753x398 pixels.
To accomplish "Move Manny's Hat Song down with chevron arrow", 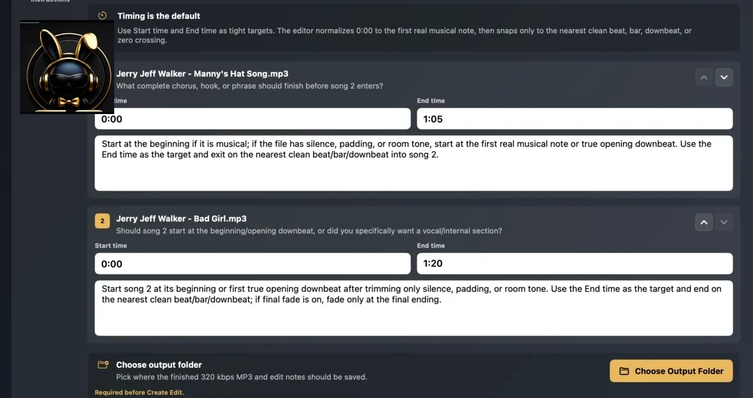I will 724,77.
